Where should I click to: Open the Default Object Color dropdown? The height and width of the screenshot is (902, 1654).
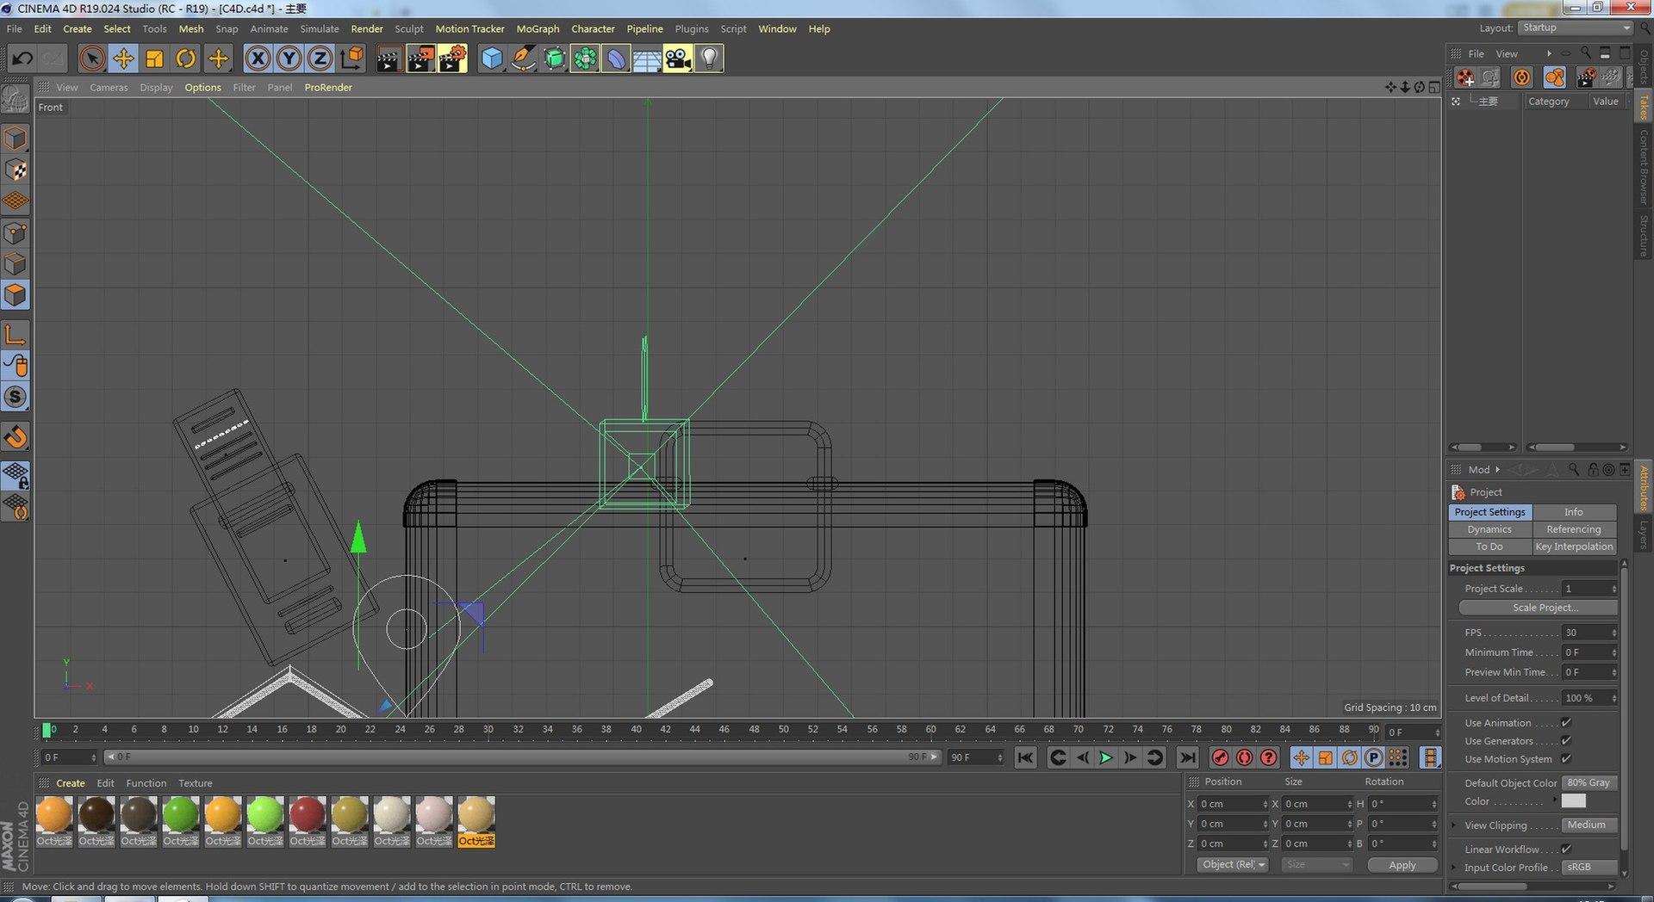[1589, 783]
